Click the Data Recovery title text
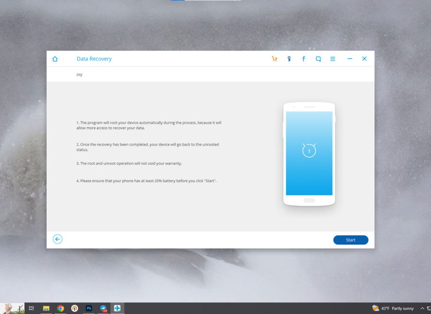Screen dimensions: 431x314 pyautogui.click(x=94, y=59)
